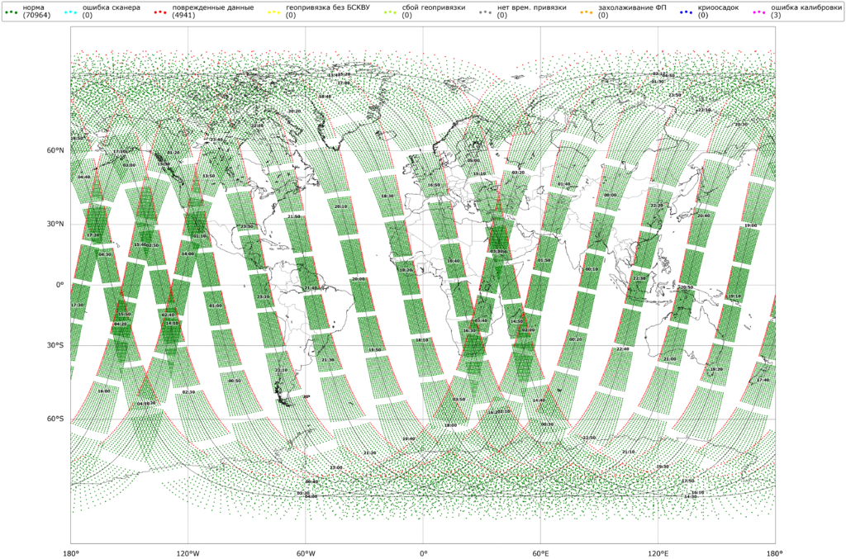Click the 14:40 swath time label
Screen dimensions: 846x559
coord(539,400)
